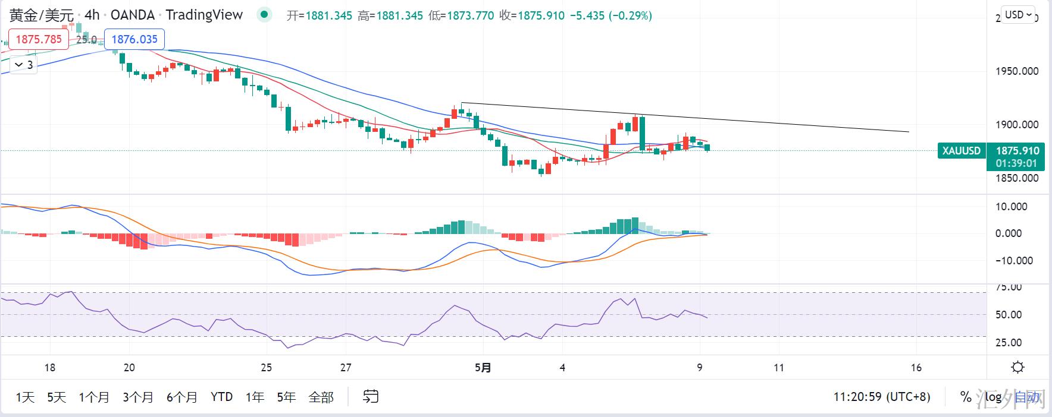Click the 1876.035 buy price button
The height and width of the screenshot is (417, 1052).
pos(134,39)
